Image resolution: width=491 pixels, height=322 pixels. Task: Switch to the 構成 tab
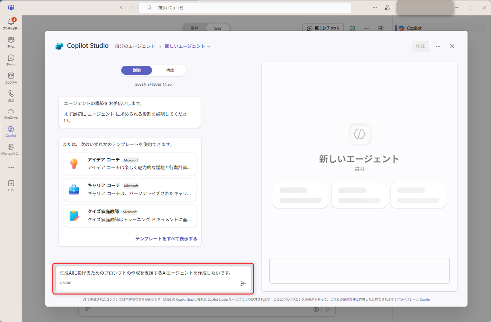coord(170,70)
